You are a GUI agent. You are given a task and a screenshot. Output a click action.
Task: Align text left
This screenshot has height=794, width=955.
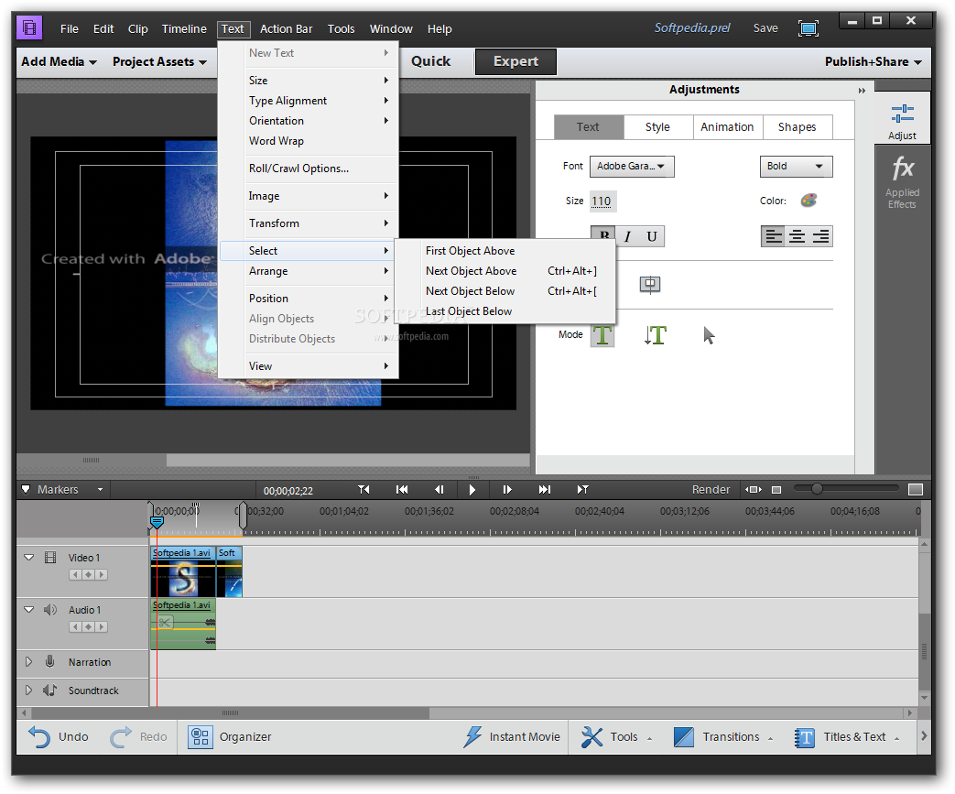[x=774, y=236]
